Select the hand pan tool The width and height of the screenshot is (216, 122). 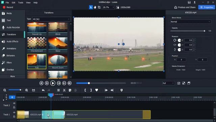coord(95,7)
